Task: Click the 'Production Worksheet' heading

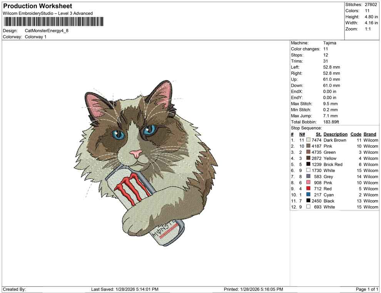Action: click(38, 6)
